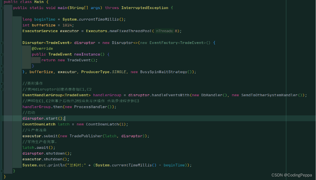Click the CountDownLatch type at the line start

(x=39, y=124)
